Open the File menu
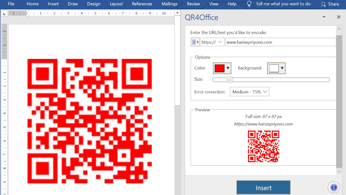346x195 pixels. [11, 4]
